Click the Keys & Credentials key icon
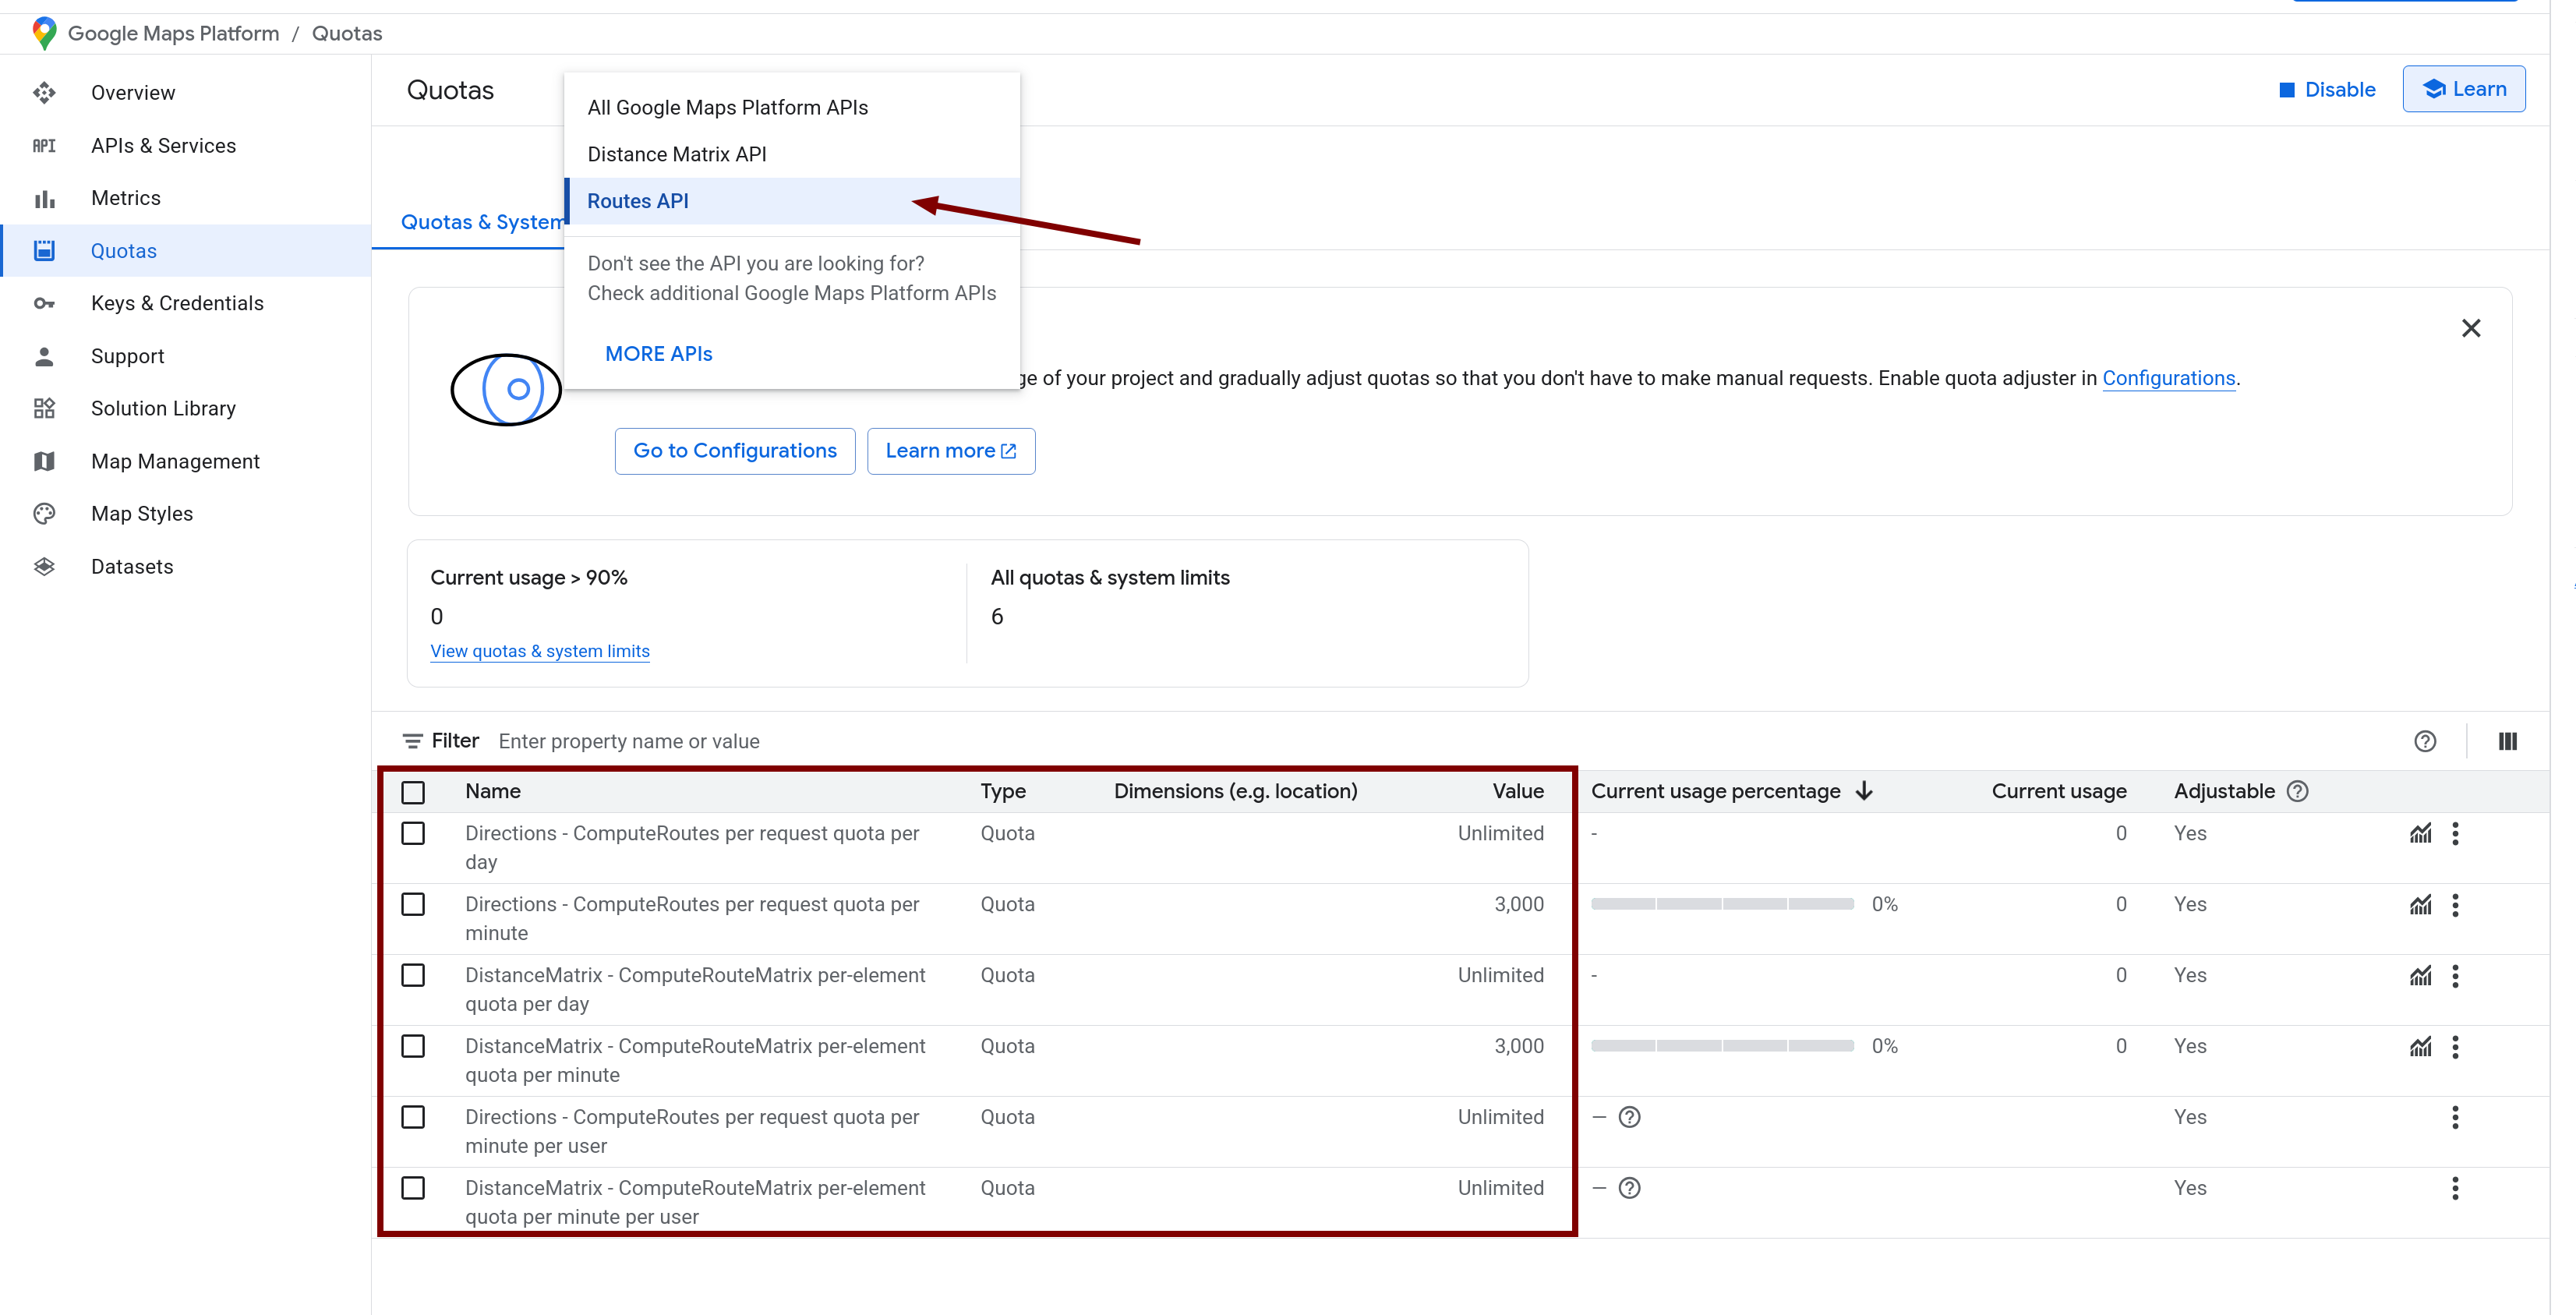 (44, 303)
